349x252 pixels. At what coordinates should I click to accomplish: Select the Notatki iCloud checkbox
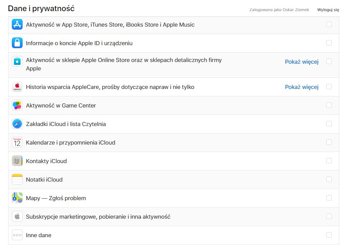329,179
